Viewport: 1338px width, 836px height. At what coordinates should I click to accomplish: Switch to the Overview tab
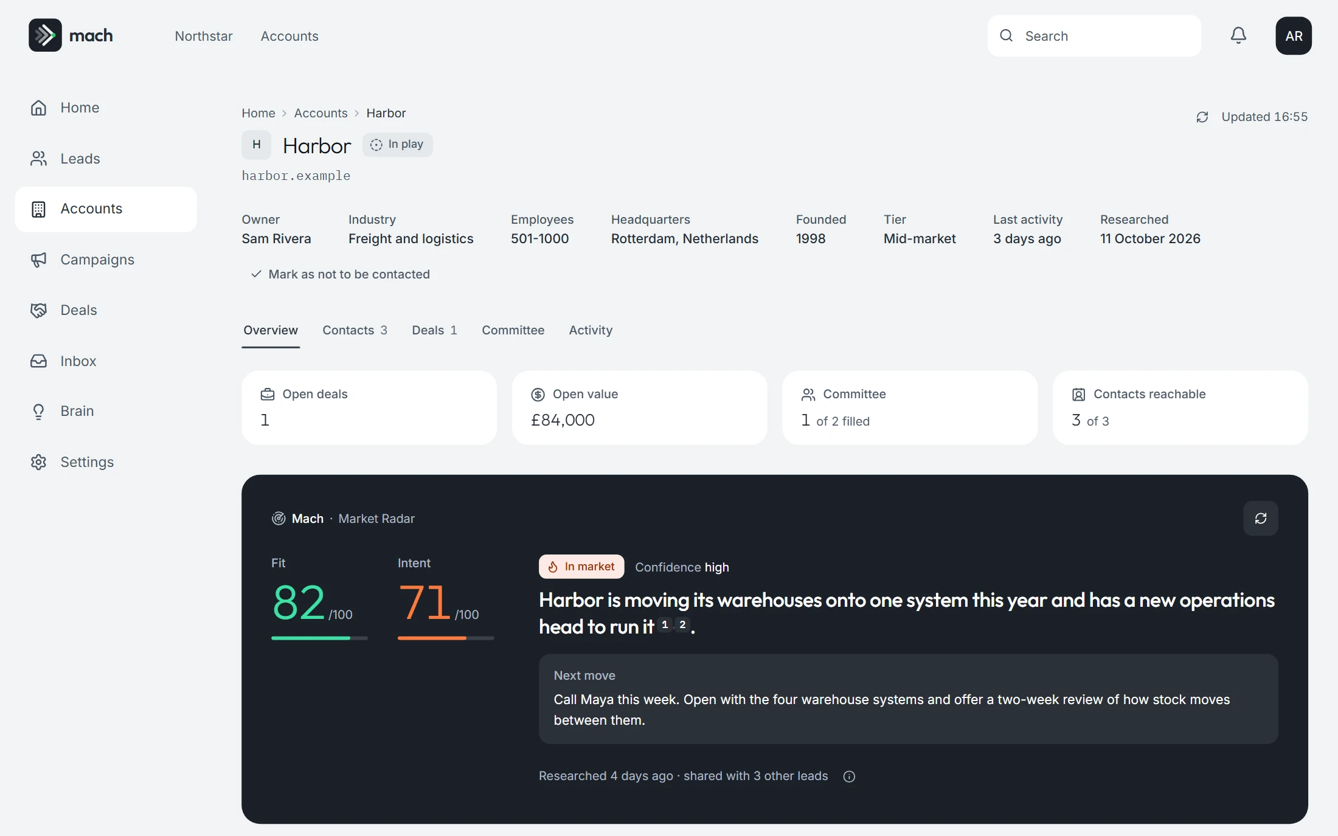click(271, 330)
